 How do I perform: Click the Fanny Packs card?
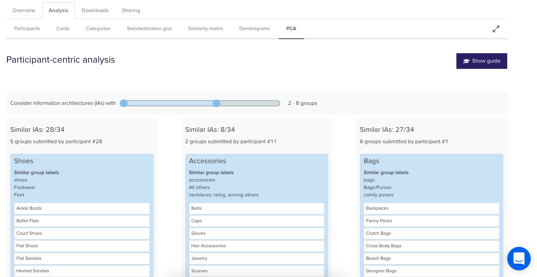coord(432,221)
